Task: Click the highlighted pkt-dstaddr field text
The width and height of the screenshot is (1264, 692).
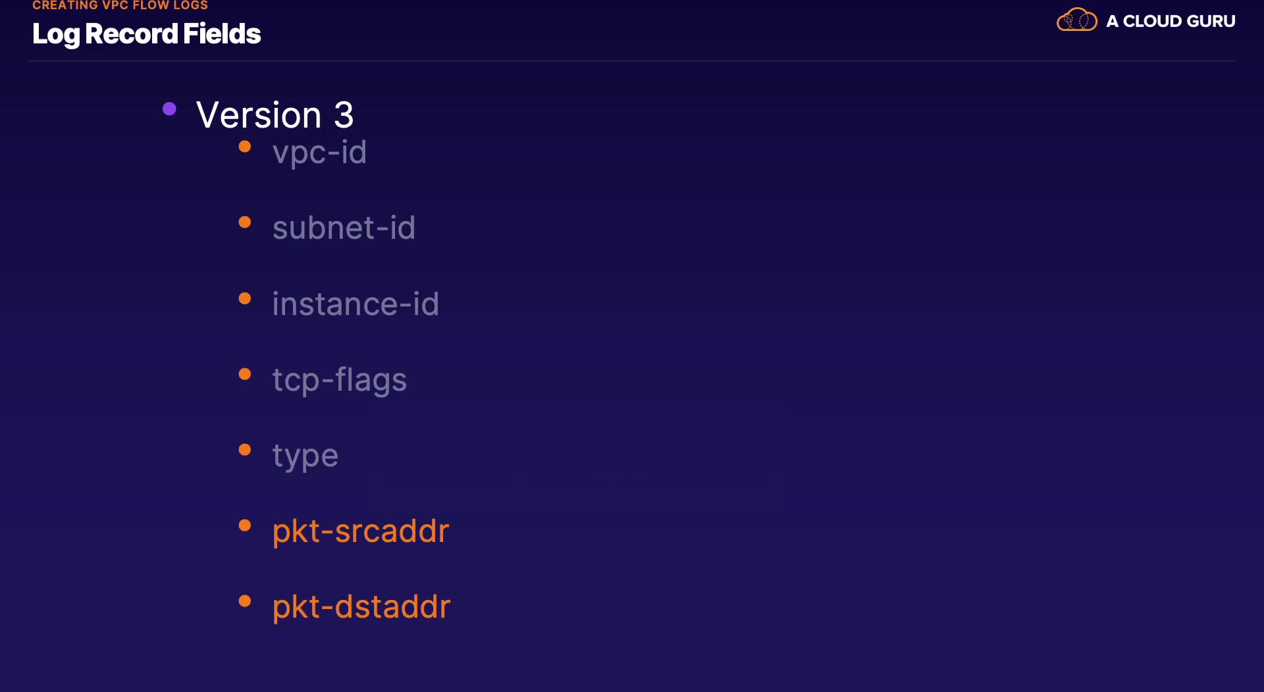Action: click(x=361, y=607)
